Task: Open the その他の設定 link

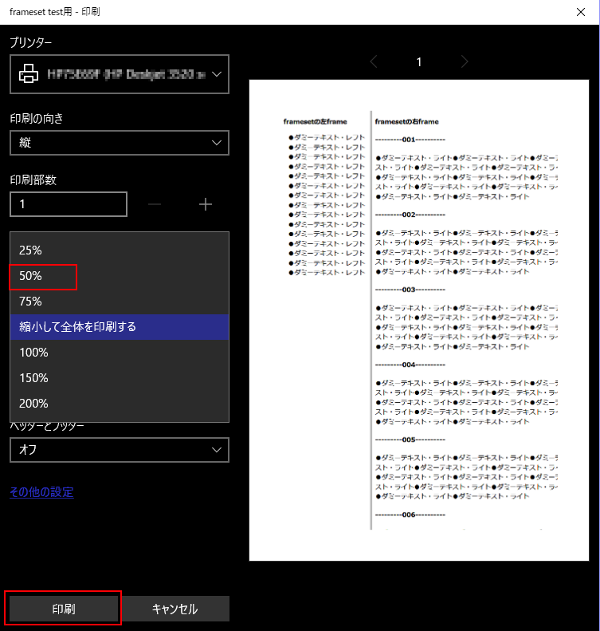Action: pyautogui.click(x=41, y=492)
